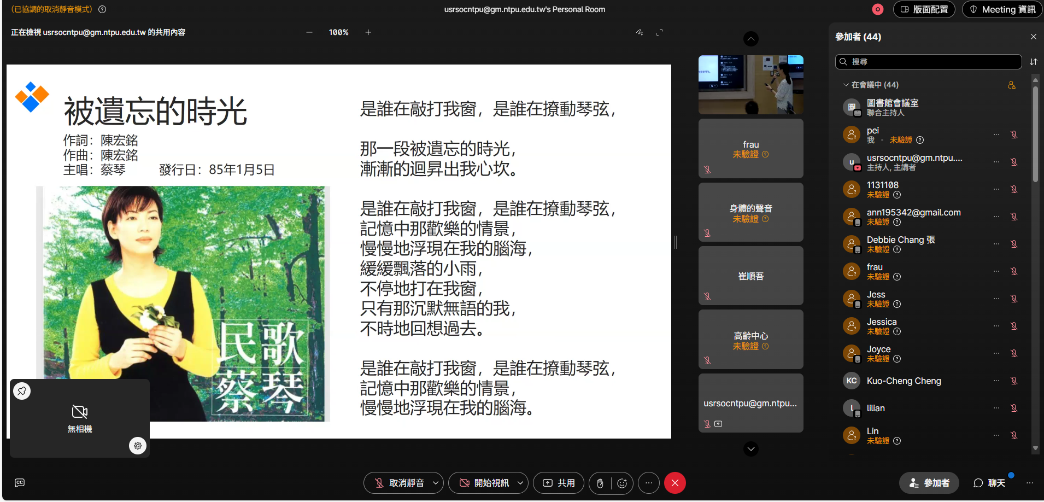Click the participant search field
Screen dimensions: 1044x502
929,62
